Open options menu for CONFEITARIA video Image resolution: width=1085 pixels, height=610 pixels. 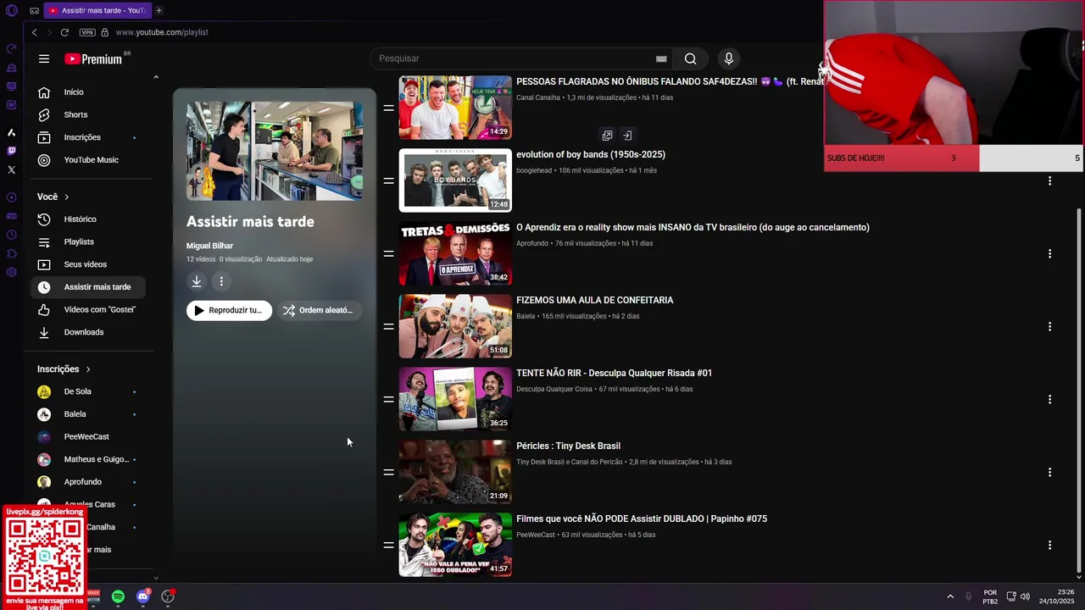[1049, 326]
